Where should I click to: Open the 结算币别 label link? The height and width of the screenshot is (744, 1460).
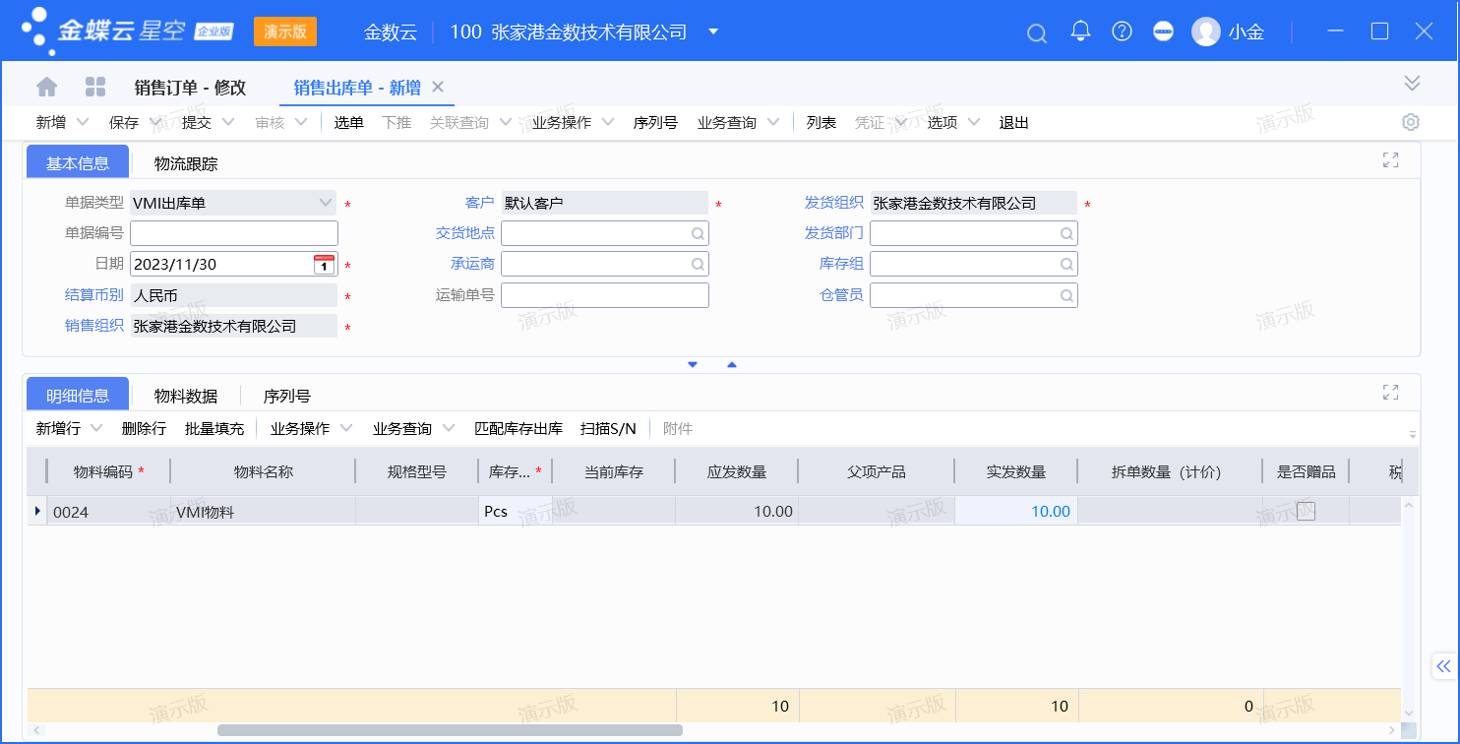94,294
